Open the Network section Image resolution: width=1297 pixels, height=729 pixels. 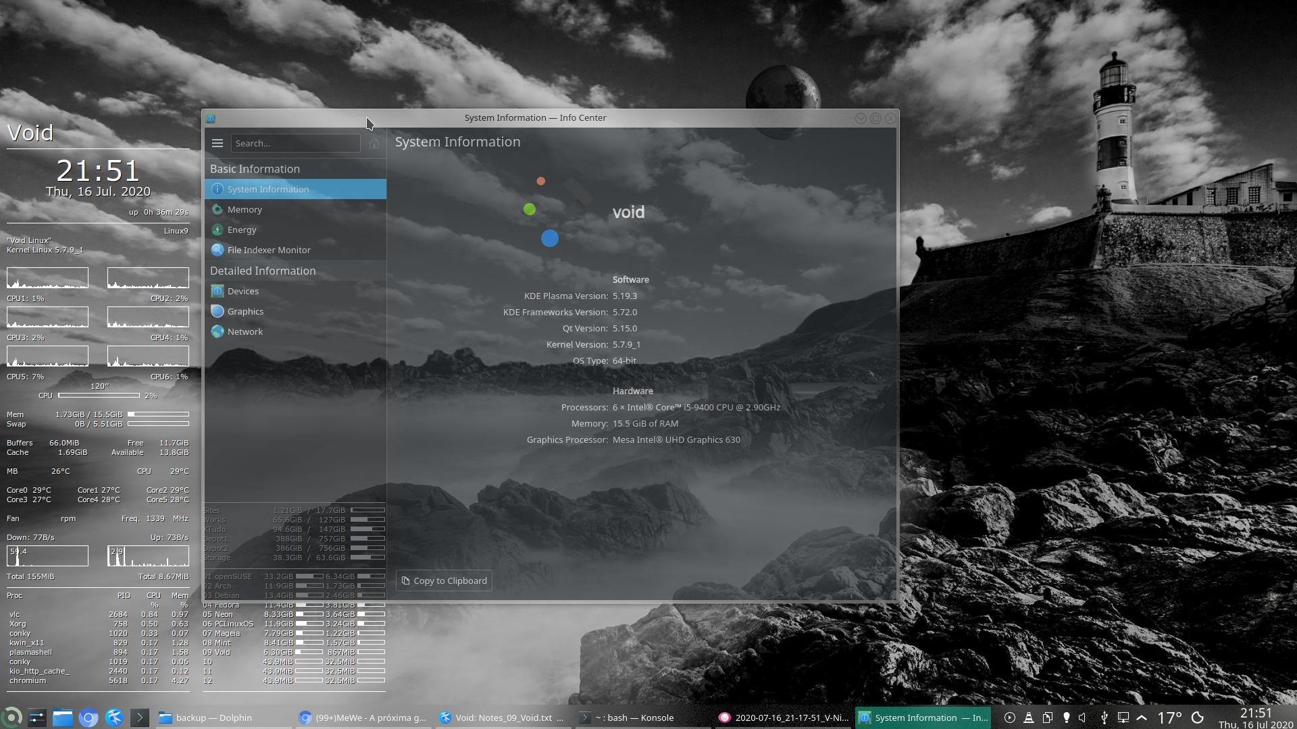(x=245, y=332)
